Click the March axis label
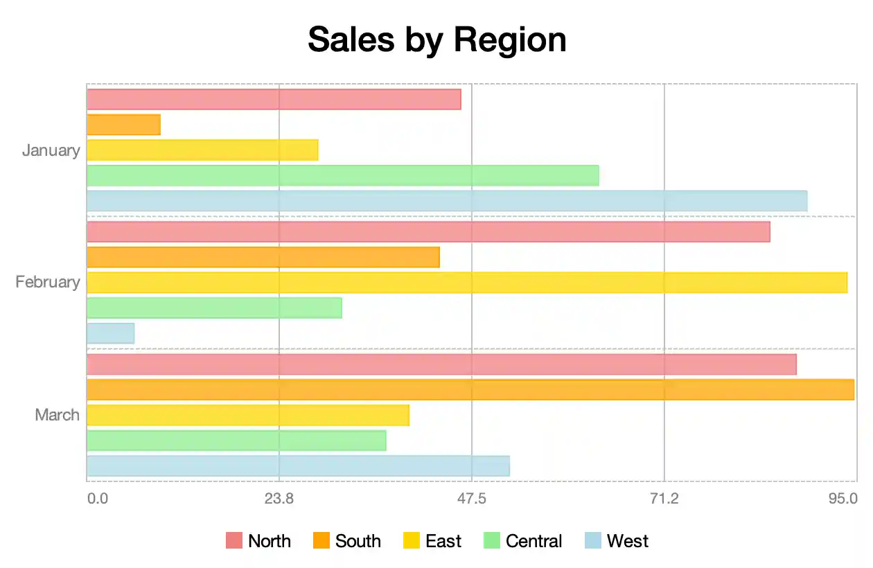Viewport: 873px width, 568px height. coord(58,415)
